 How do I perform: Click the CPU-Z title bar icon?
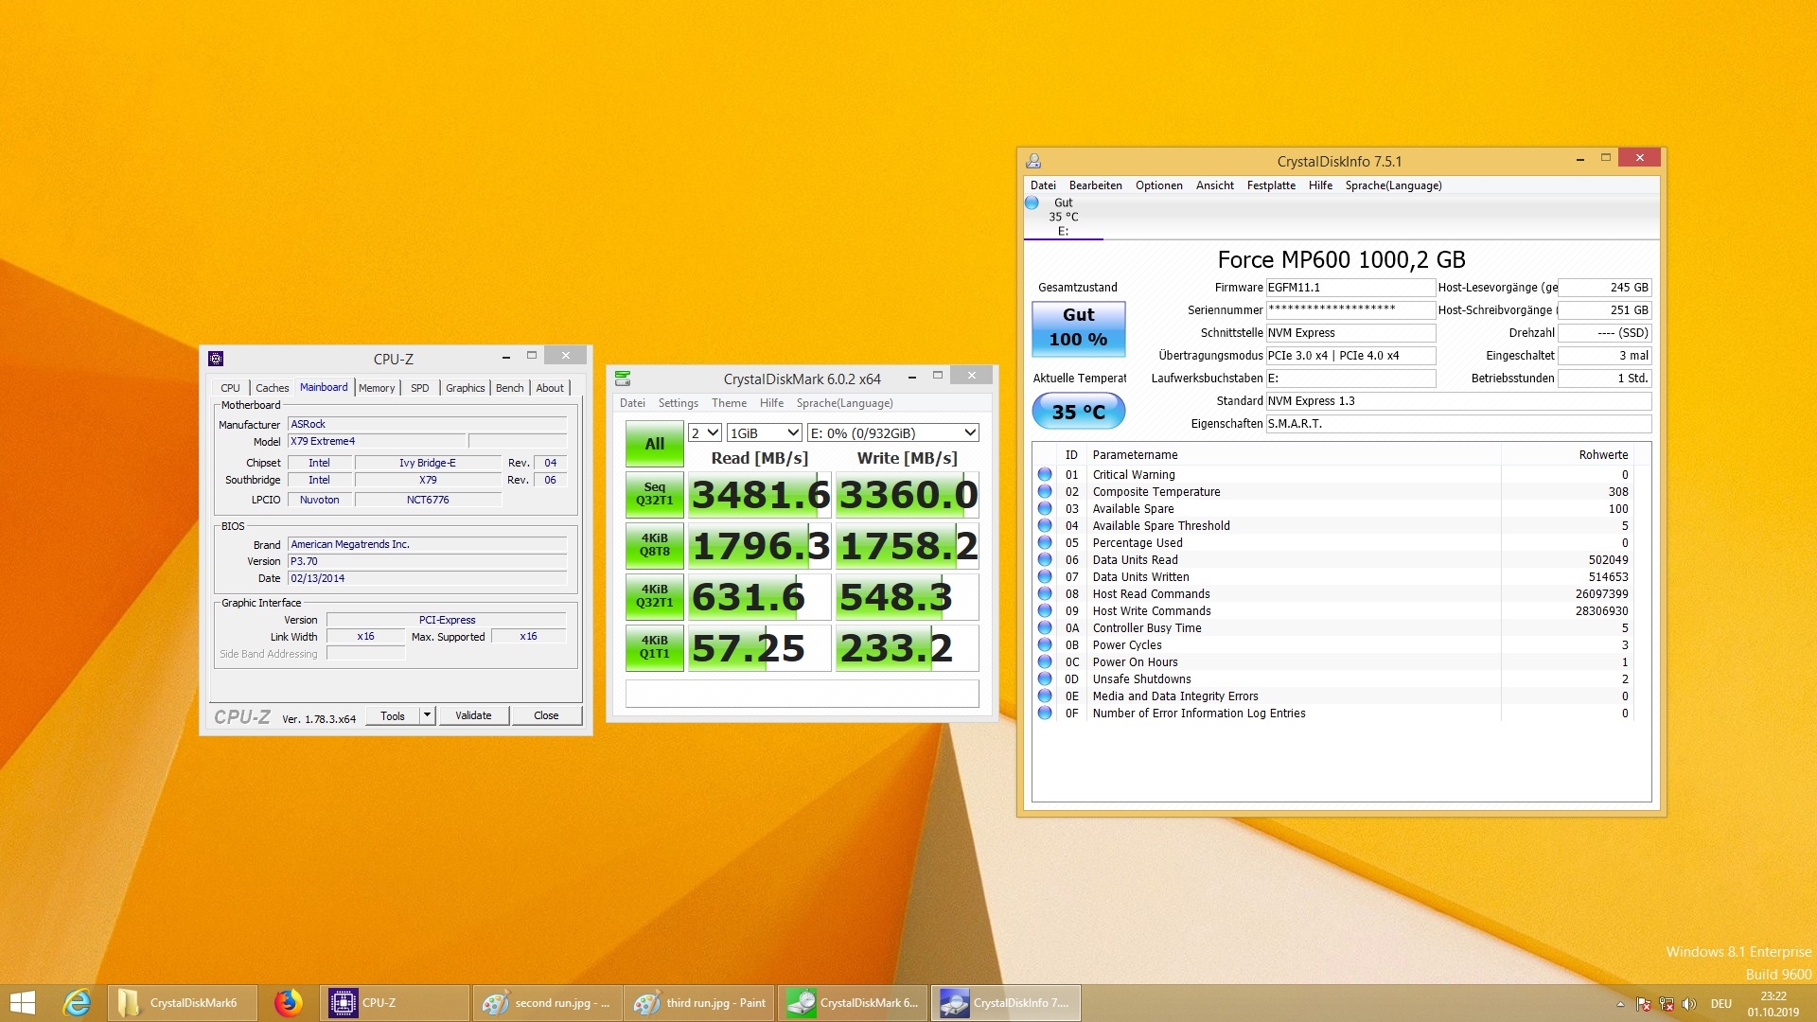point(216,359)
